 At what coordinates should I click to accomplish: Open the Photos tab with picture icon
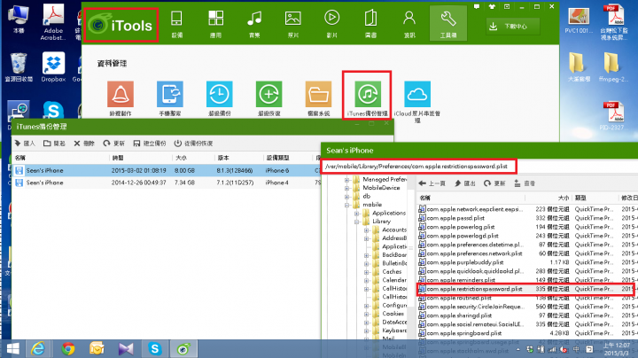click(x=293, y=24)
